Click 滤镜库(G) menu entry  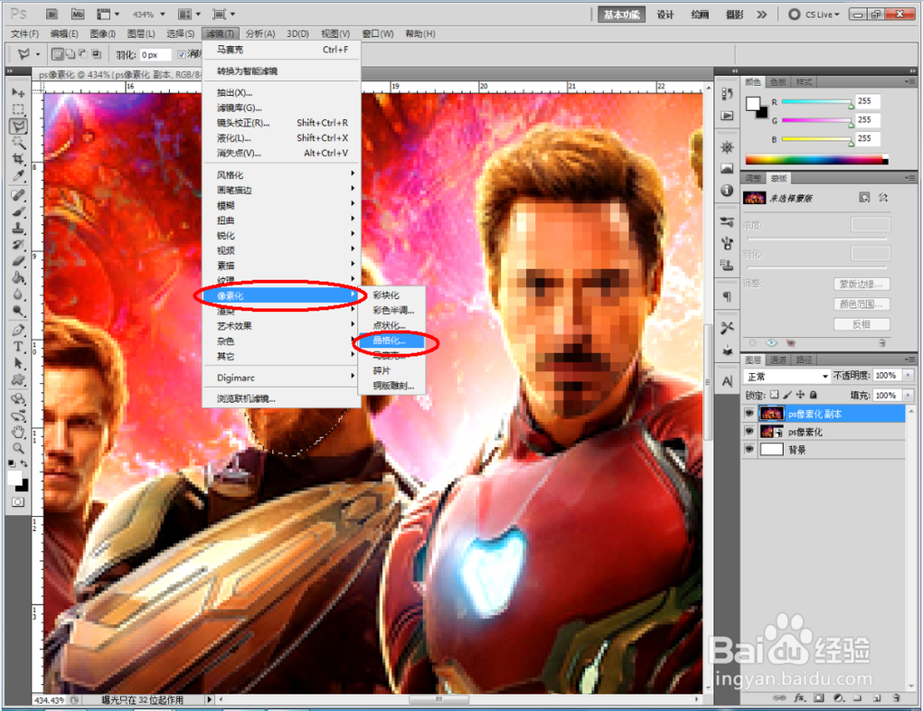click(x=281, y=108)
